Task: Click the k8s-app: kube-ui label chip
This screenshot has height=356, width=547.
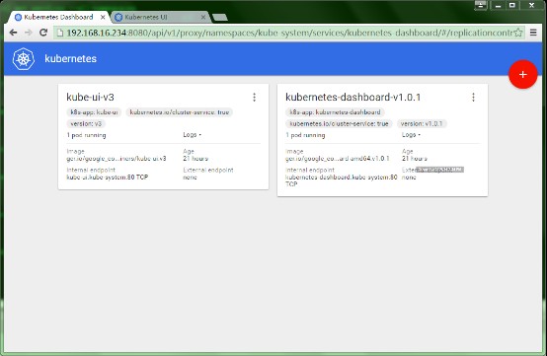Action: coord(94,112)
